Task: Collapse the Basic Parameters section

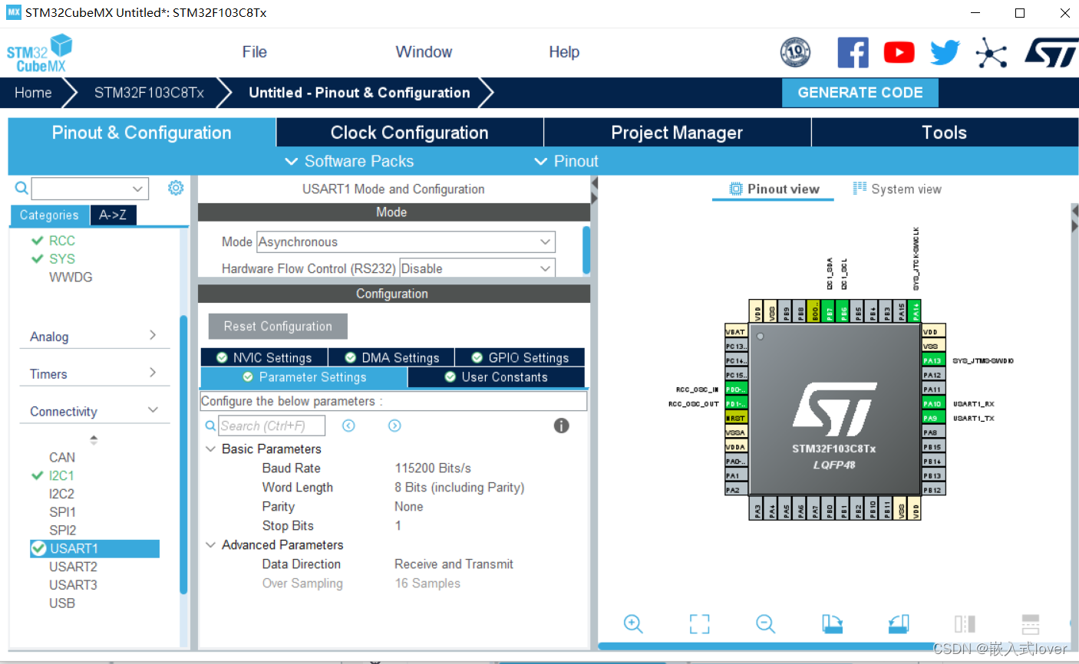Action: tap(210, 449)
